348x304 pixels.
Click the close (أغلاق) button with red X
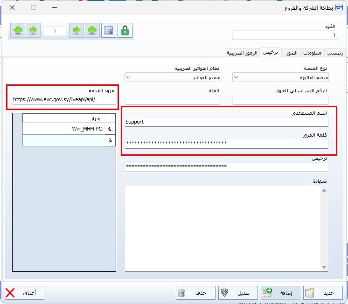point(24,293)
